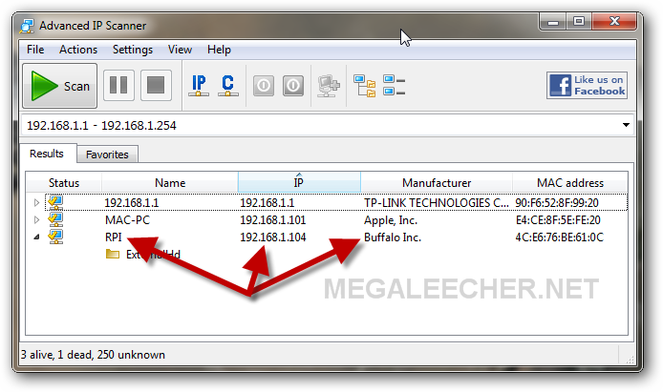Click the add computer icon in toolbar

tap(329, 86)
